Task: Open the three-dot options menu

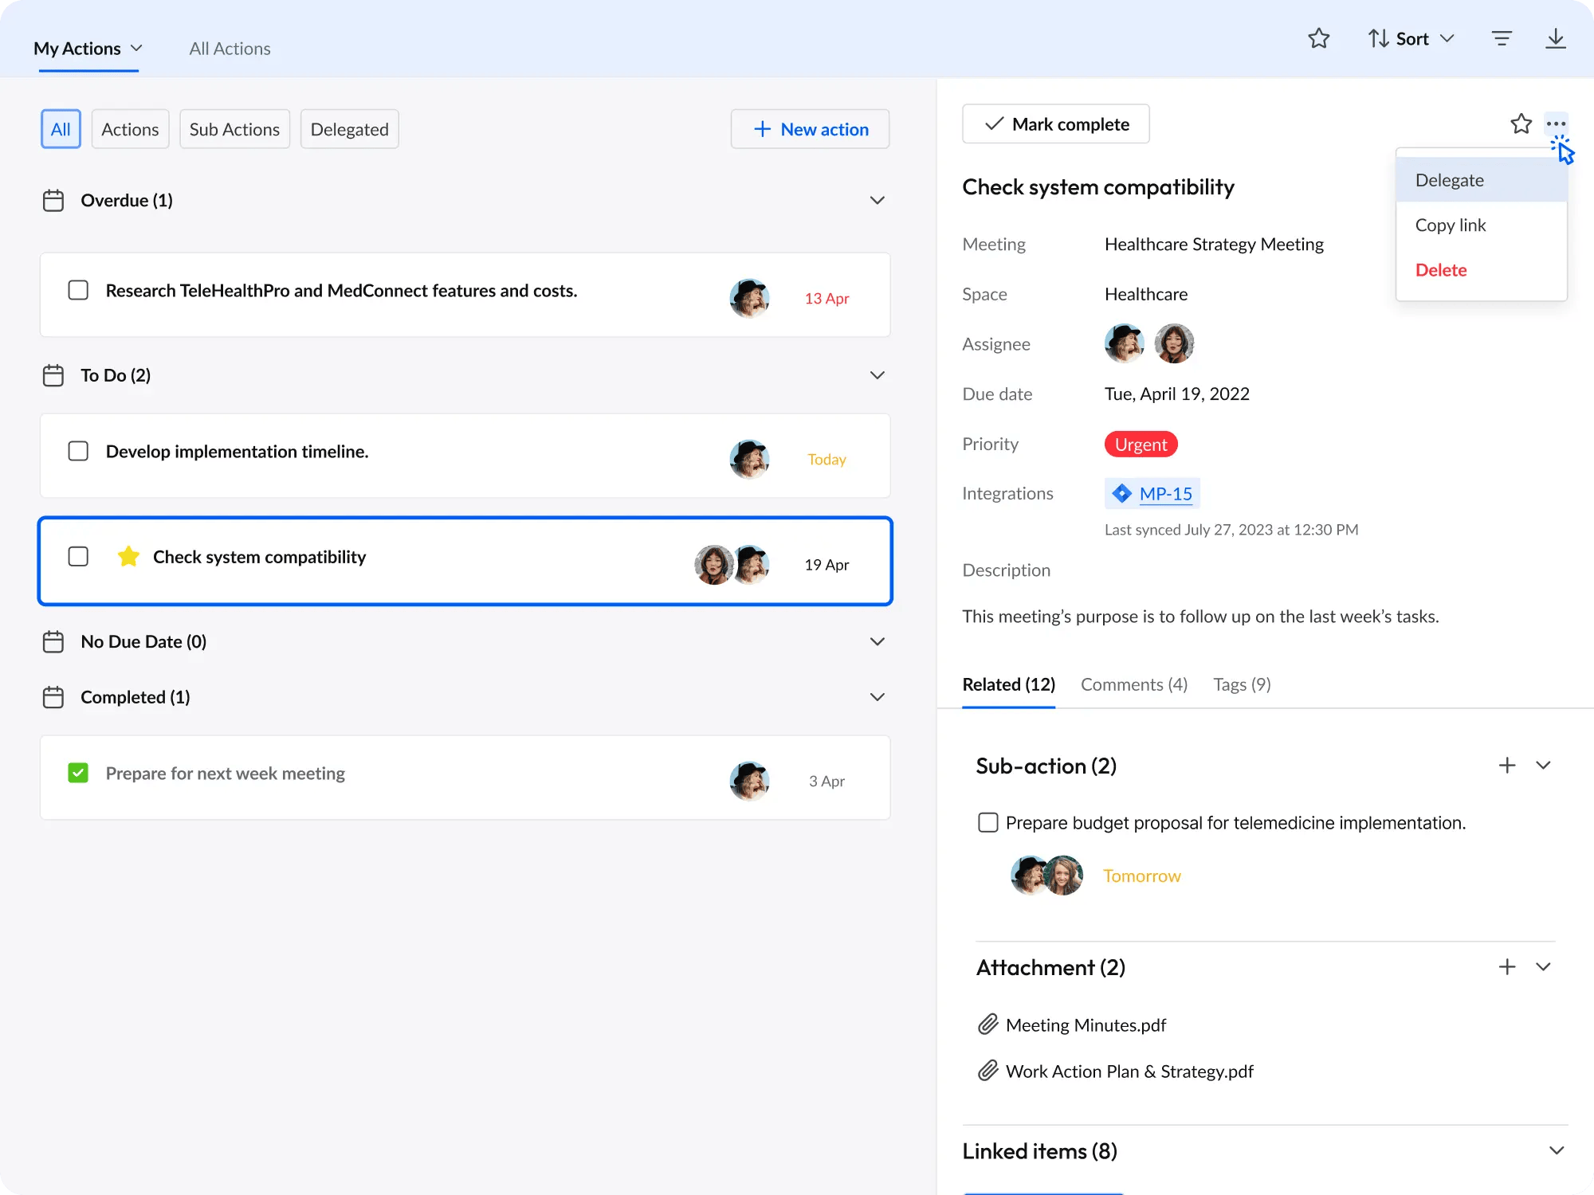Action: click(x=1557, y=123)
